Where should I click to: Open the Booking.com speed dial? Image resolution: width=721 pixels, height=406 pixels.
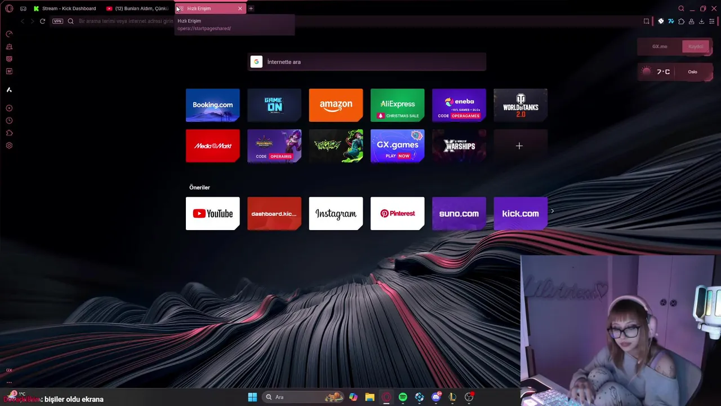click(212, 105)
